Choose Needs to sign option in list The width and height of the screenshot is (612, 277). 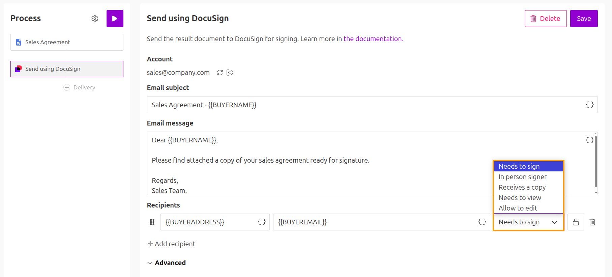click(x=528, y=166)
